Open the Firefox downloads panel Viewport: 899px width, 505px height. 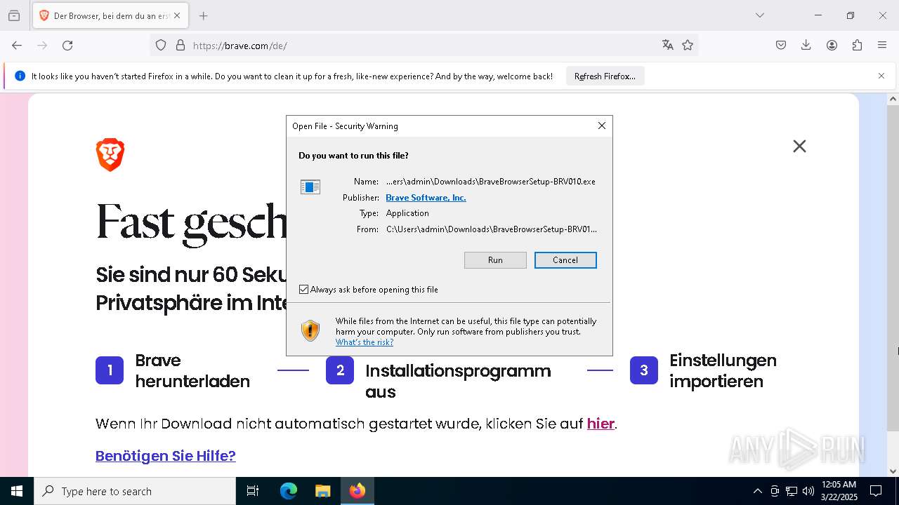806,46
